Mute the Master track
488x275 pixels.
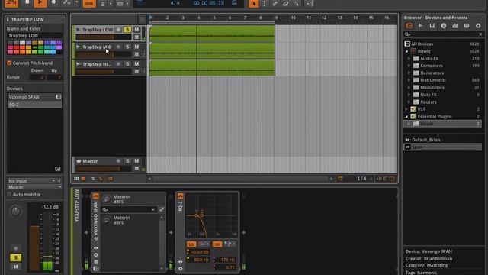pos(136,161)
